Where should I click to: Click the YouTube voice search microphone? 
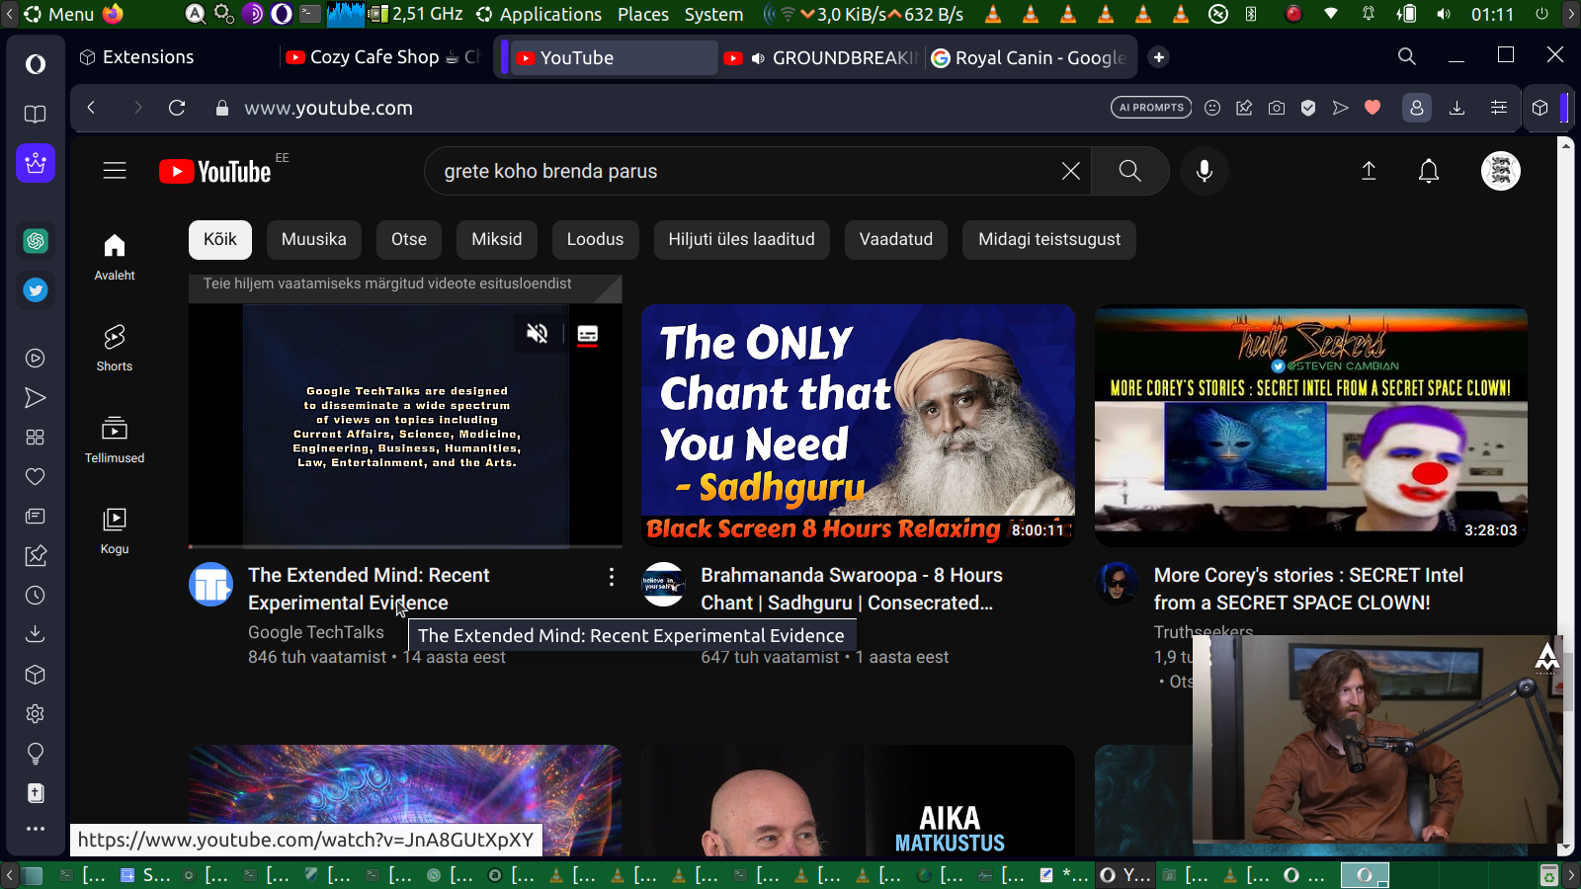[1204, 171]
